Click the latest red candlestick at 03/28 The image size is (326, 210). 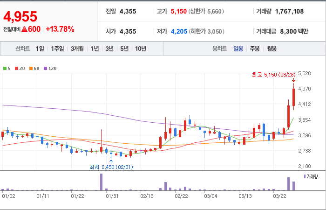(293, 97)
